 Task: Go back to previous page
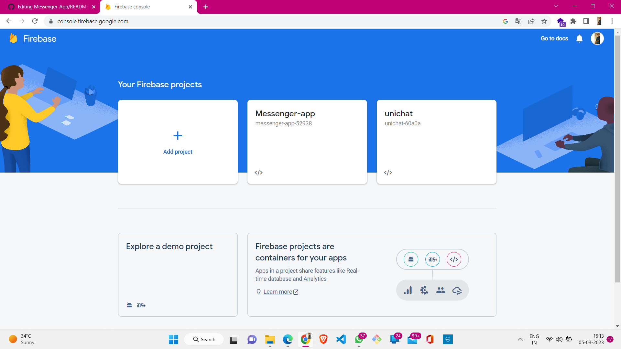coord(9,21)
